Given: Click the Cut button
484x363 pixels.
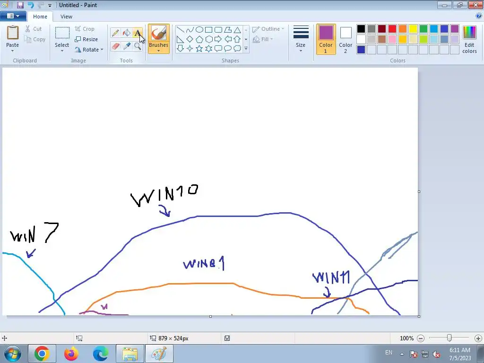Looking at the screenshot, I should coord(34,29).
